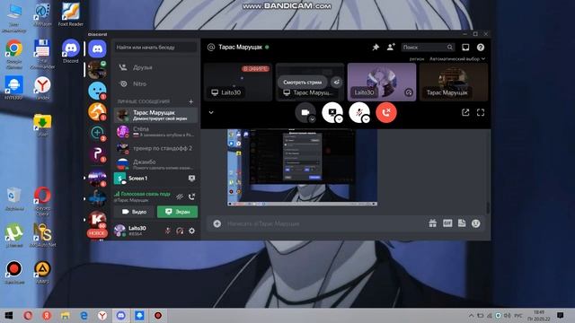Open conversation with Стёпа

(x=155, y=132)
